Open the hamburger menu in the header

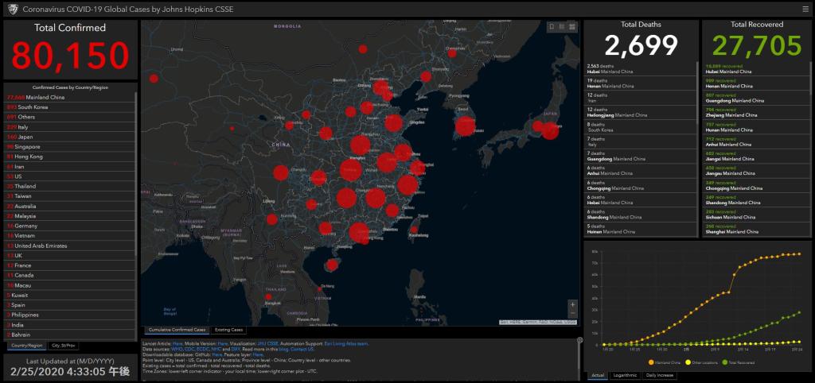coord(805,9)
